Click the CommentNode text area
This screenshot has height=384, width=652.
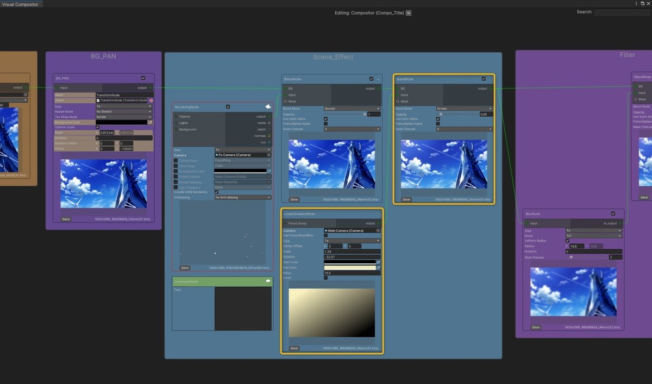[243, 309]
